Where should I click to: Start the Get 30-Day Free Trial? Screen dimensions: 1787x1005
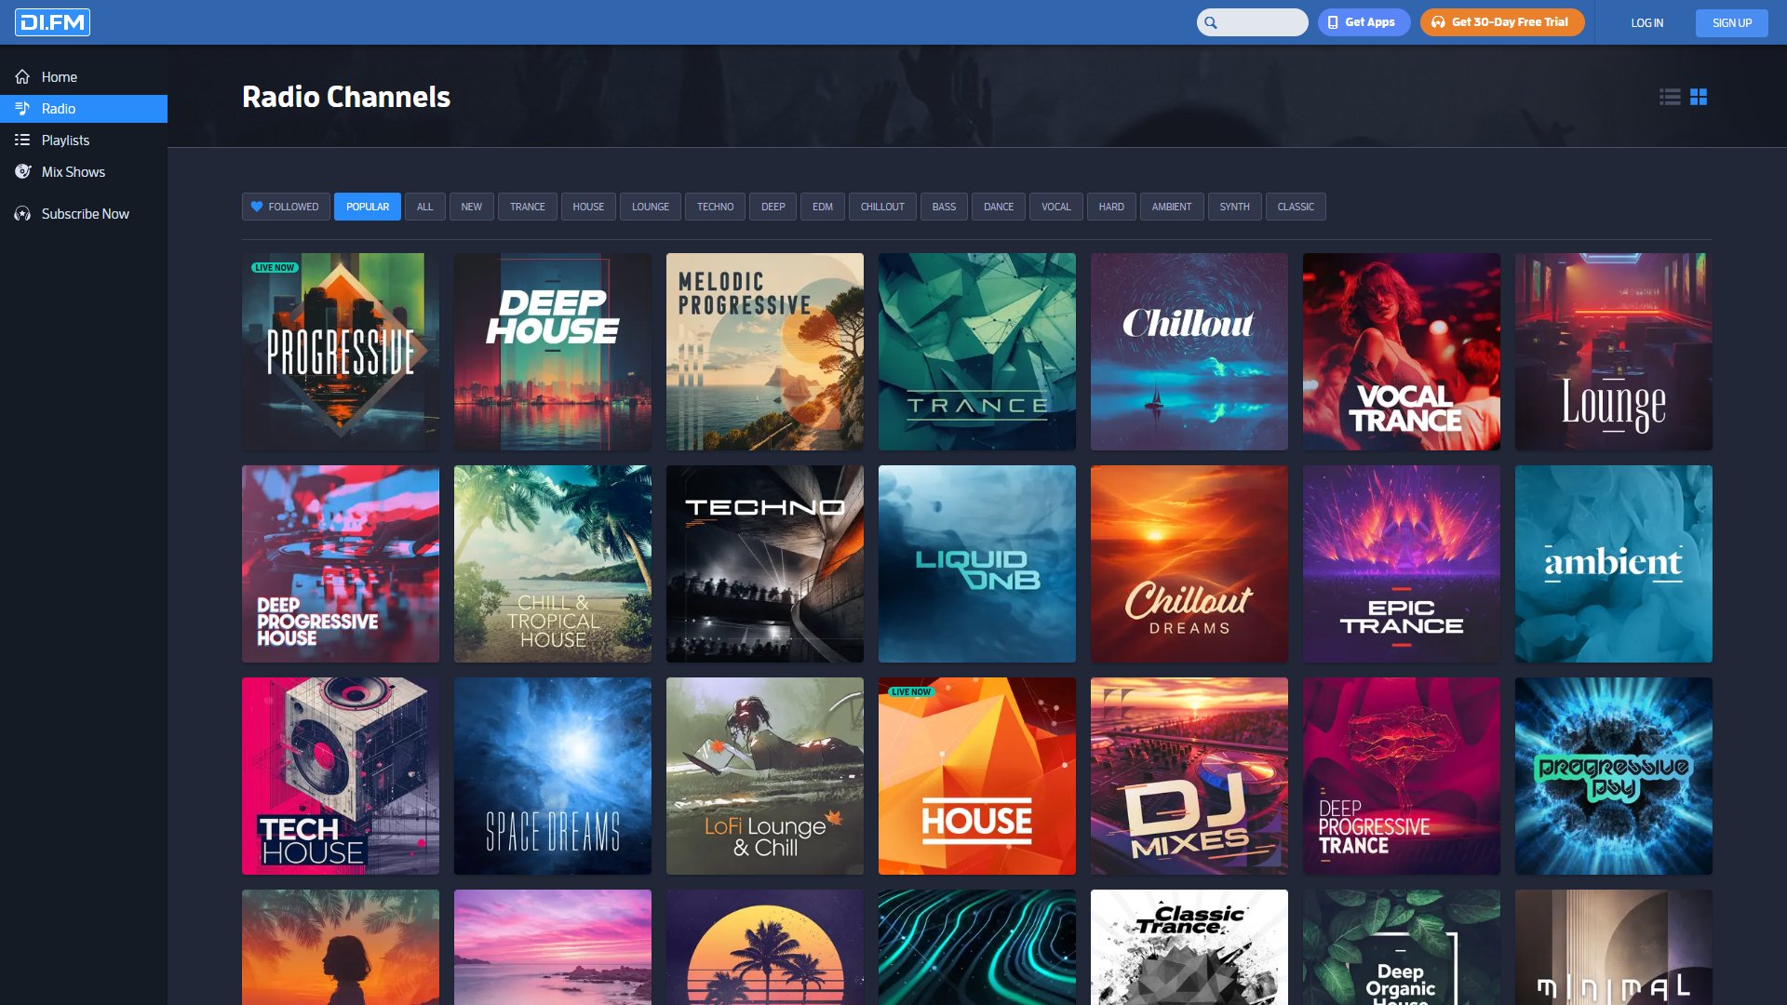click(1502, 22)
